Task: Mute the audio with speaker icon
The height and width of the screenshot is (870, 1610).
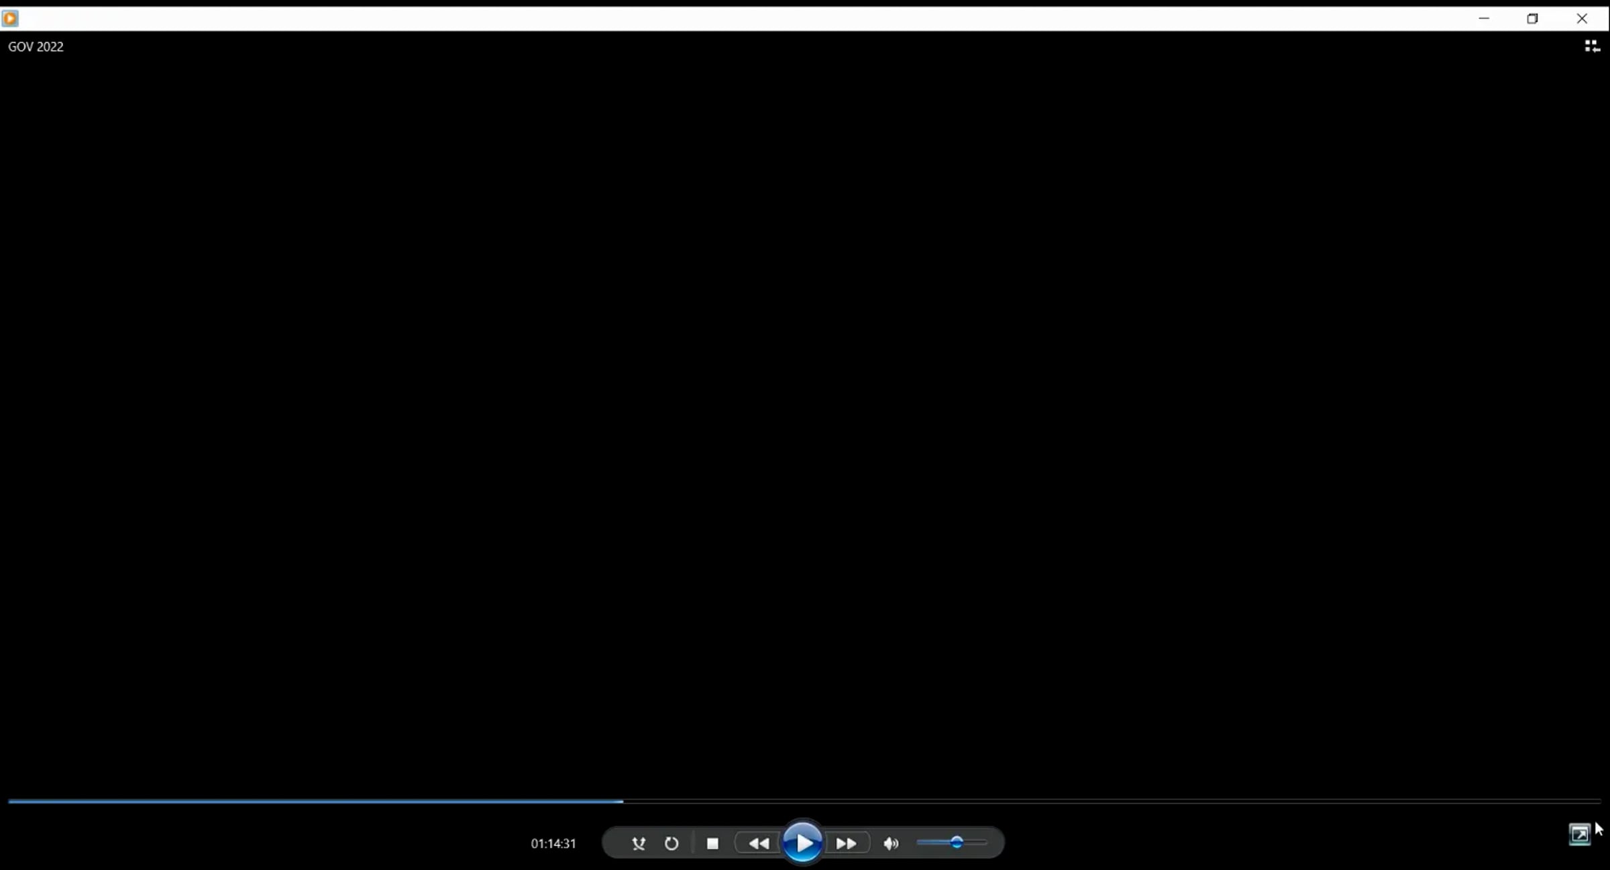Action: coord(890,843)
